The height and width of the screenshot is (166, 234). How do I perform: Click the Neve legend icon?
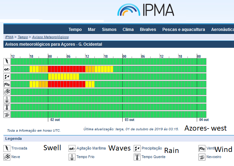(7, 157)
